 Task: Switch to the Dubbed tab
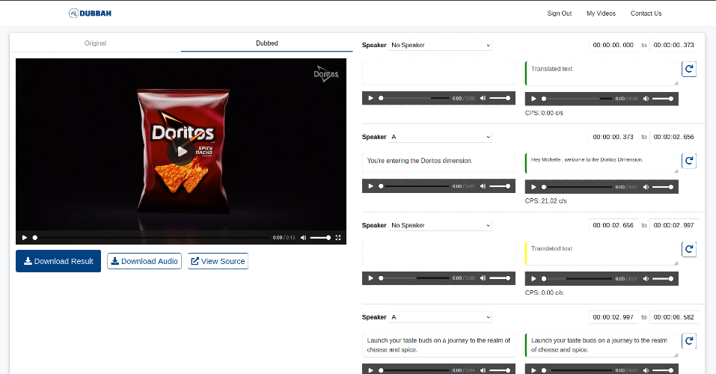(x=266, y=43)
